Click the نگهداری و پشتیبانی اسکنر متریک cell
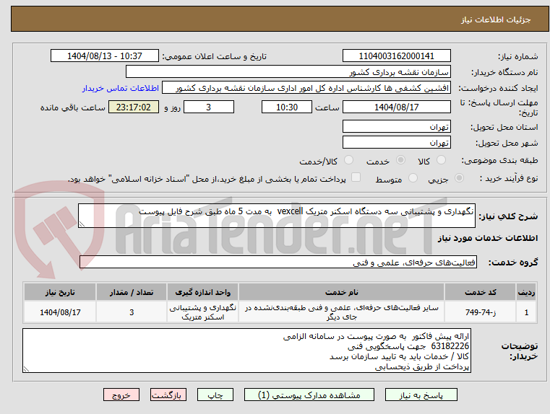Viewport: 550px width, 414px height. [x=202, y=312]
